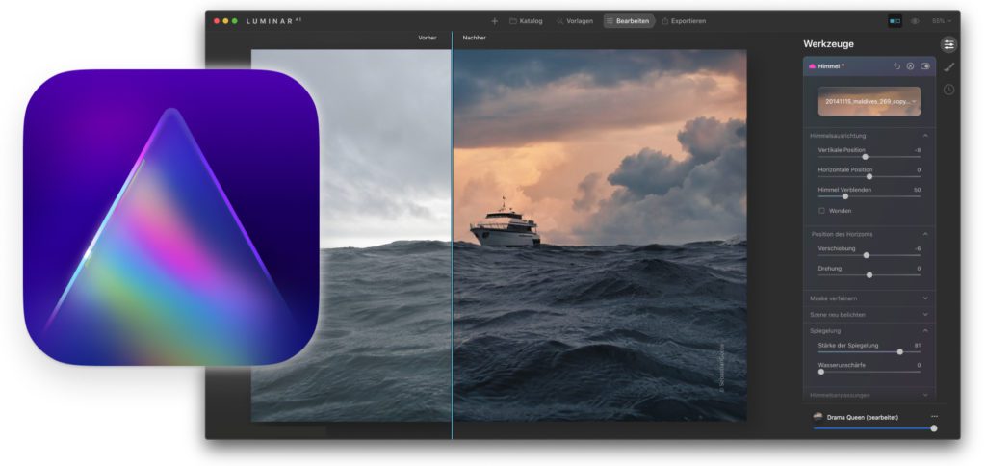Open the three-dot menu beside Drama Queen

(934, 416)
